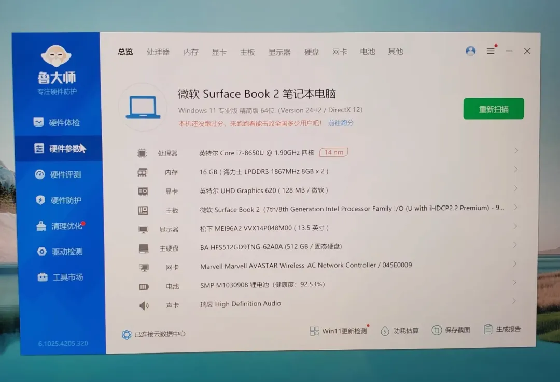The height and width of the screenshot is (382, 560).
Task: Click title 微软 Surface Book 2 笔记本电脑
Action: tap(257, 94)
